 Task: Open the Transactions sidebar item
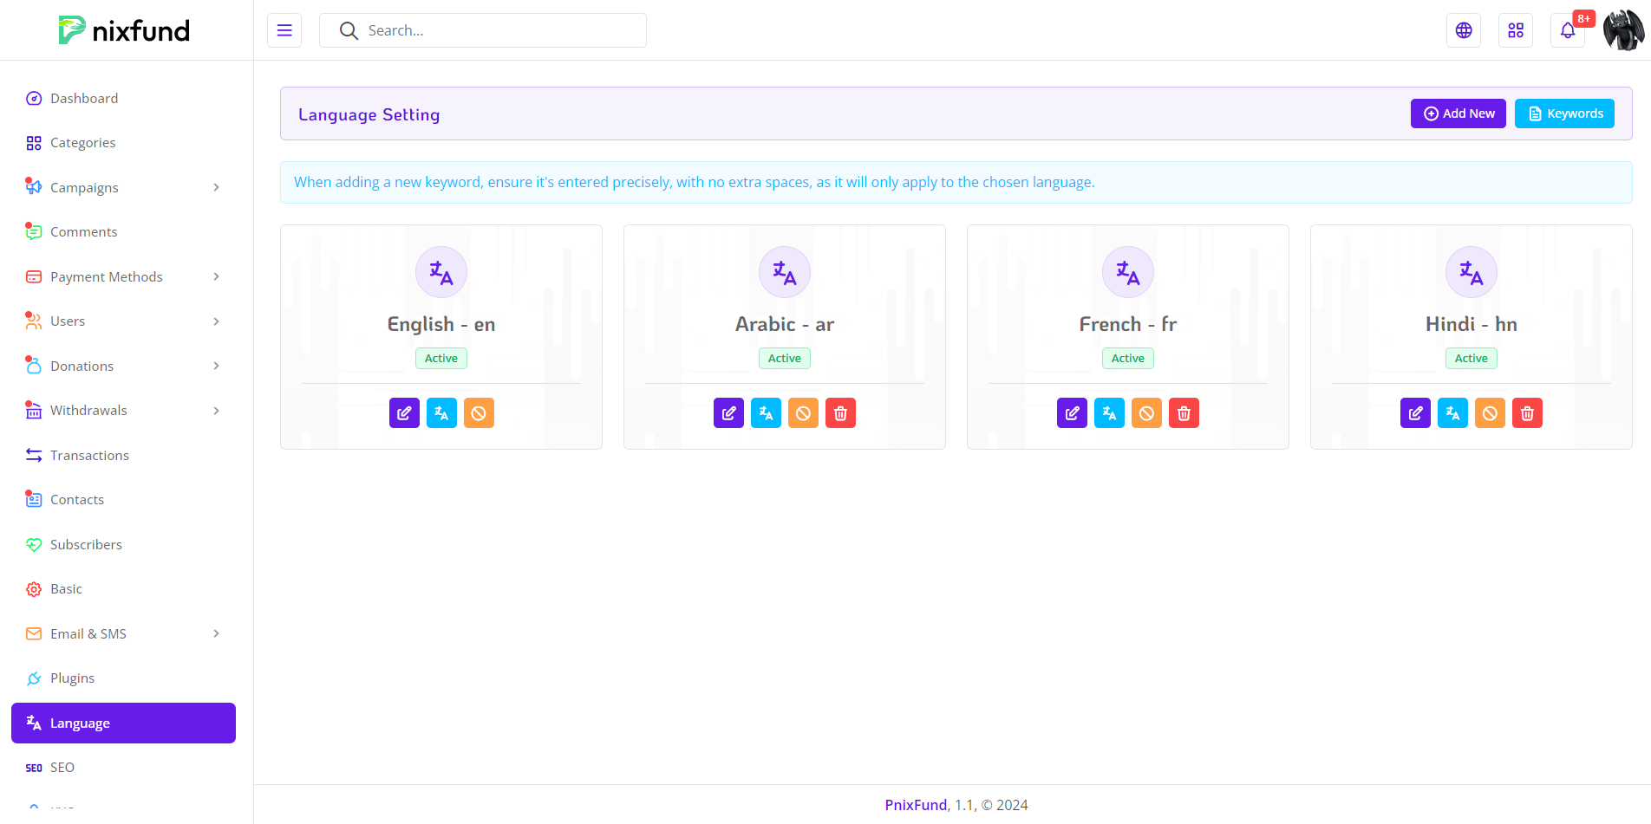click(x=89, y=456)
